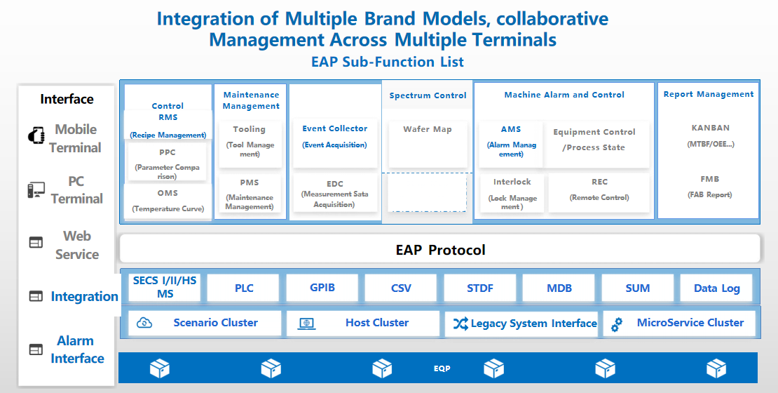Select the Mobile Terminal label
The width and height of the screenshot is (778, 393).
pyautogui.click(x=76, y=138)
